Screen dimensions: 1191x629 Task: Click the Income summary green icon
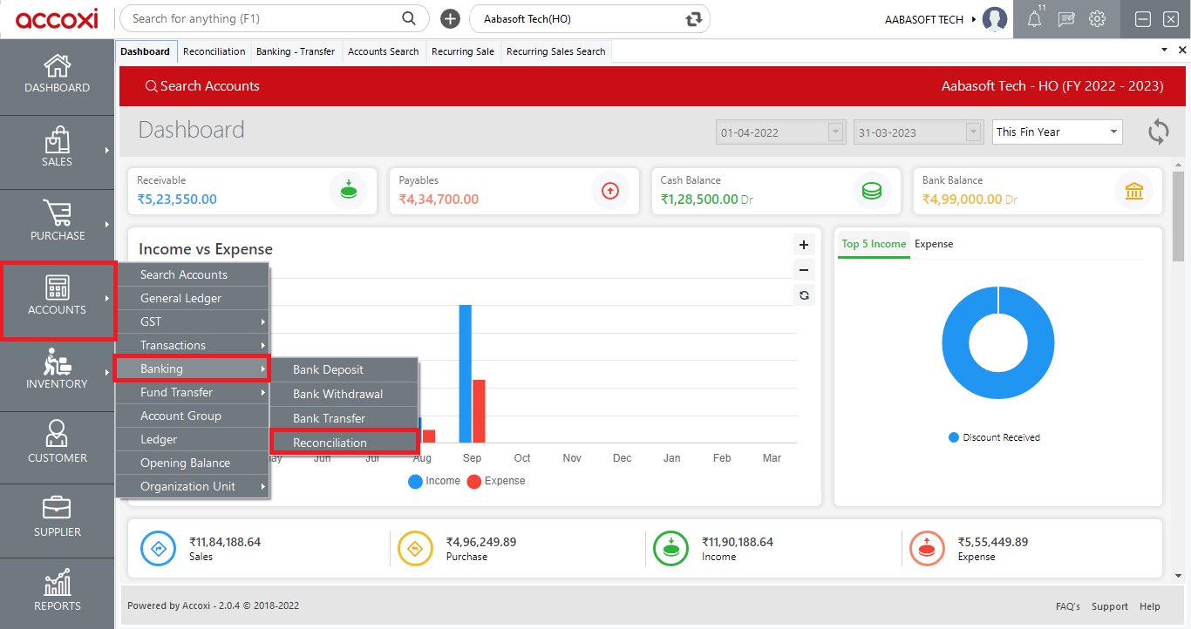(671, 548)
